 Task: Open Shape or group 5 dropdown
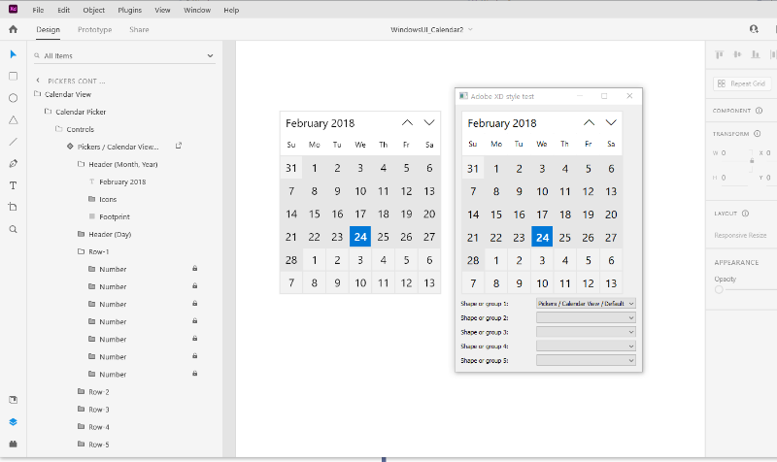586,360
